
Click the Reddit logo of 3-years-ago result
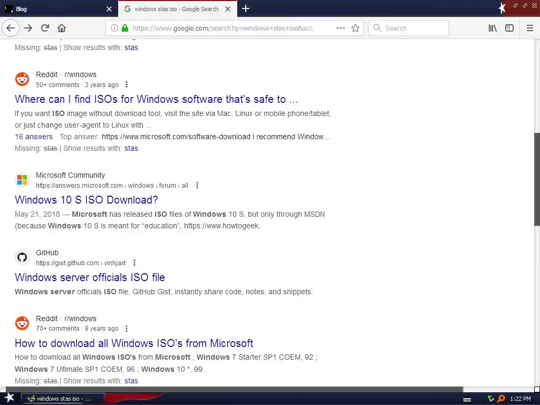pos(22,79)
